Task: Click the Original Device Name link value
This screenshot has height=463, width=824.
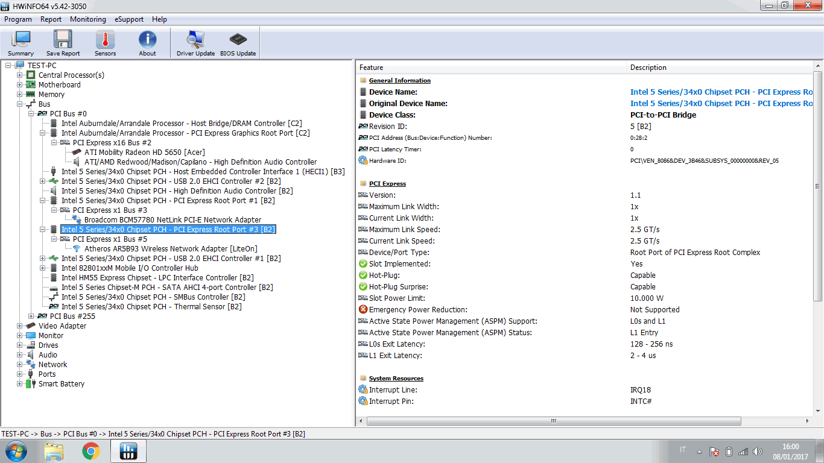Action: tap(723, 103)
